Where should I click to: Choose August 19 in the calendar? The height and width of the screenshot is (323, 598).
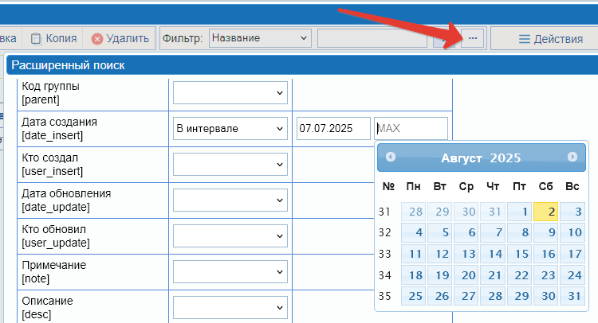coord(439,275)
